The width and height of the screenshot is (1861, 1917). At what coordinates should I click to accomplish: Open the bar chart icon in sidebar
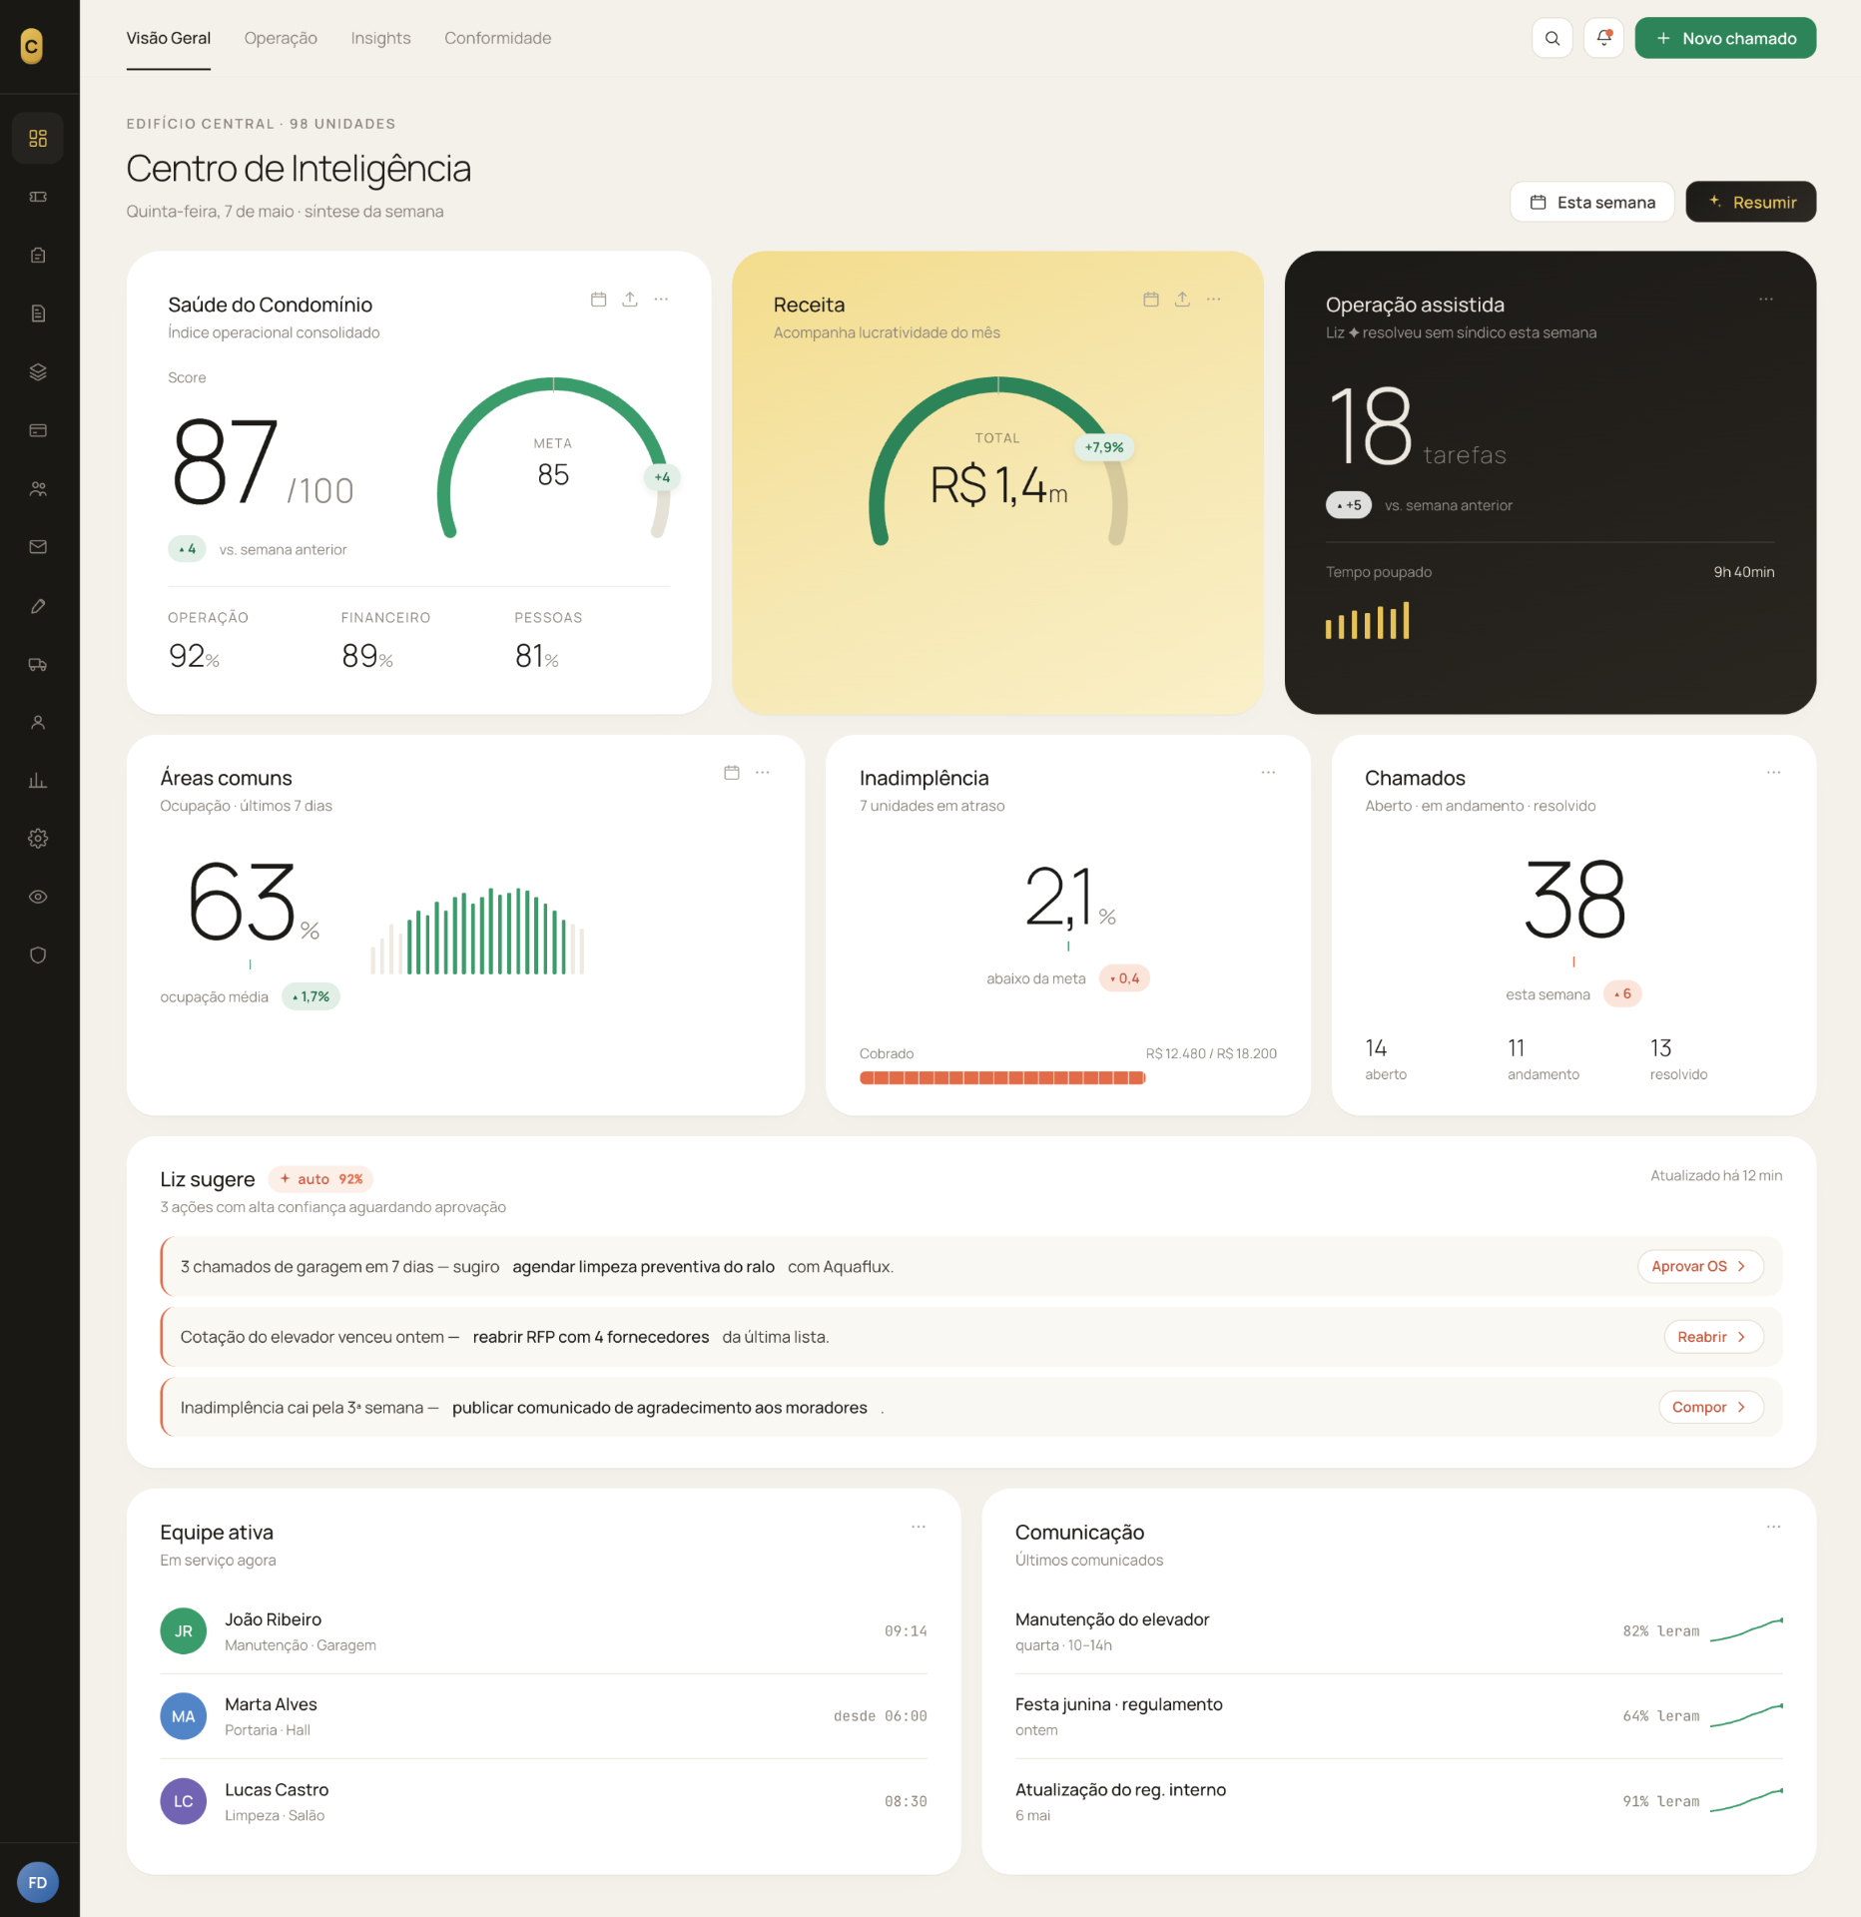point(38,780)
